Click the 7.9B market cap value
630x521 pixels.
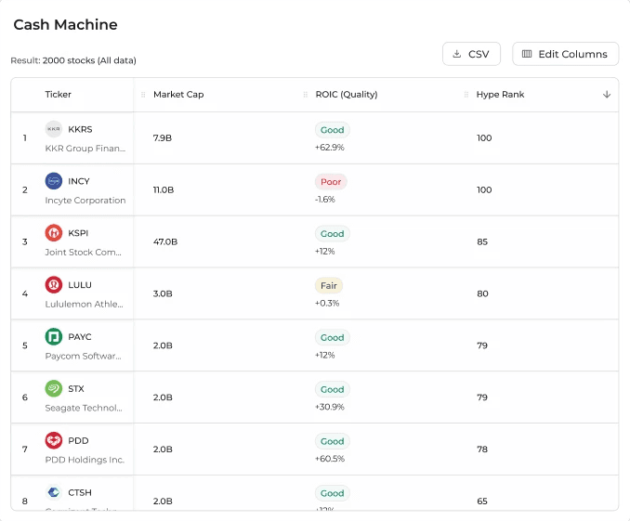163,137
